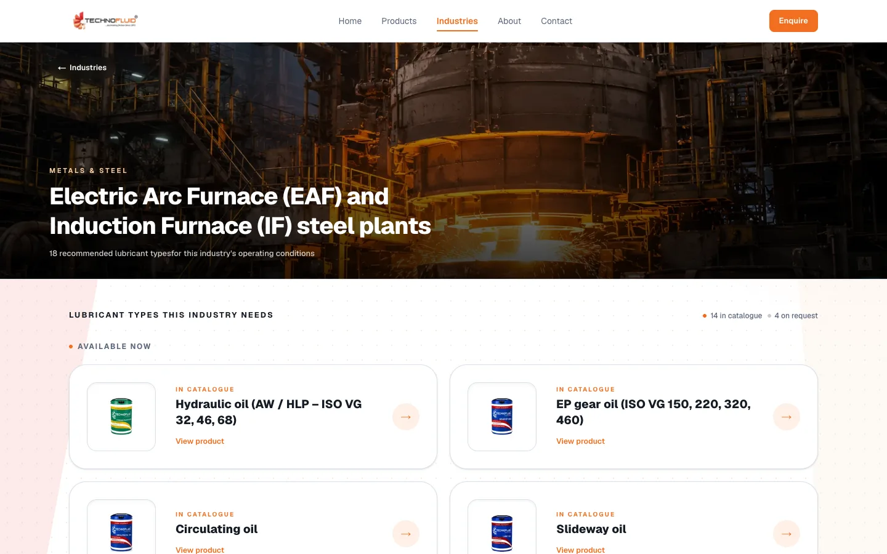Open the Circulating oil card arrow
The height and width of the screenshot is (554, 887).
[406, 534]
